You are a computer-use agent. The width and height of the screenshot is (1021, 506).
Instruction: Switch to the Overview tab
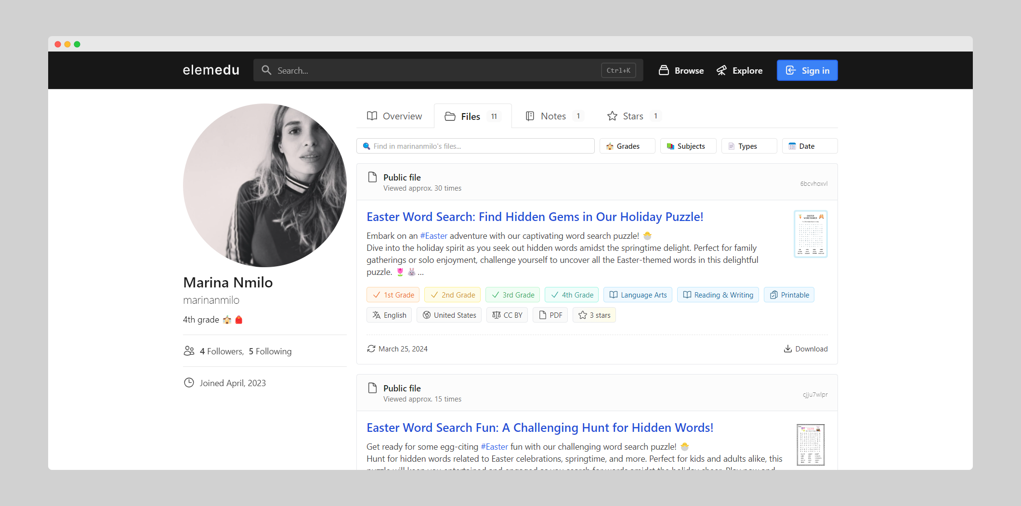(394, 116)
